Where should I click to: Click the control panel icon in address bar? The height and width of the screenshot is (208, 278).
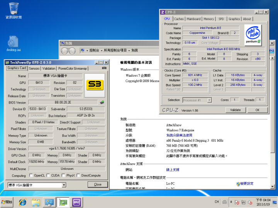[82, 50]
